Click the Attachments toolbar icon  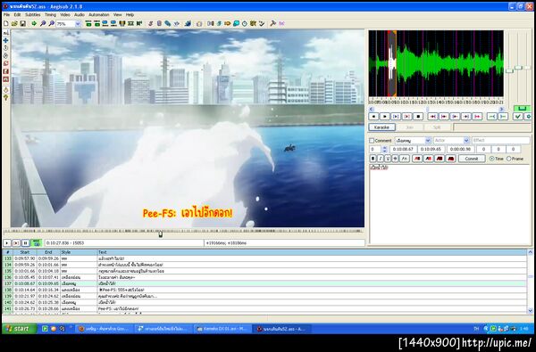coord(168,23)
